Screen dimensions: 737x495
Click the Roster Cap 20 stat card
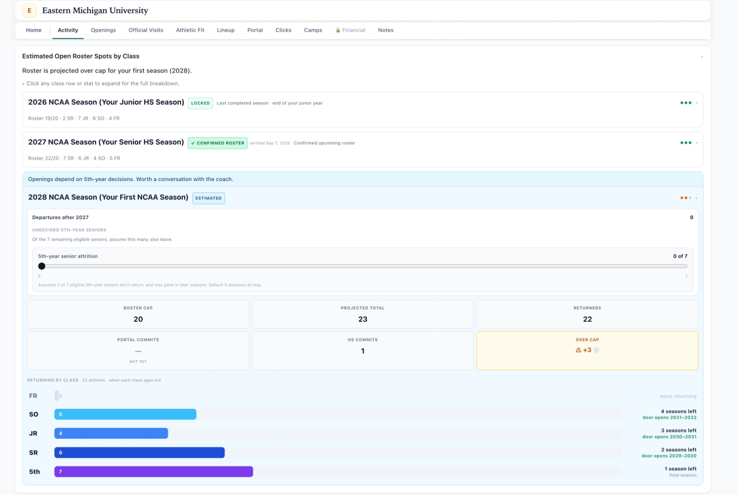(138, 314)
